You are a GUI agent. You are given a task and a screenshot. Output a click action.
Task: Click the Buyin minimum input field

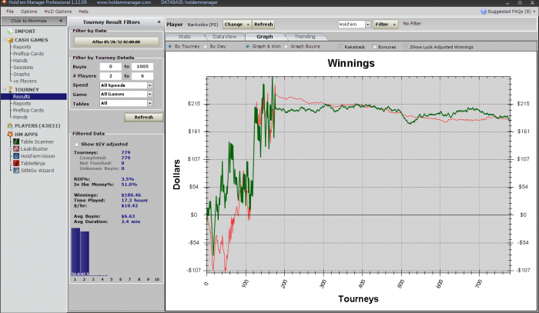click(x=110, y=67)
